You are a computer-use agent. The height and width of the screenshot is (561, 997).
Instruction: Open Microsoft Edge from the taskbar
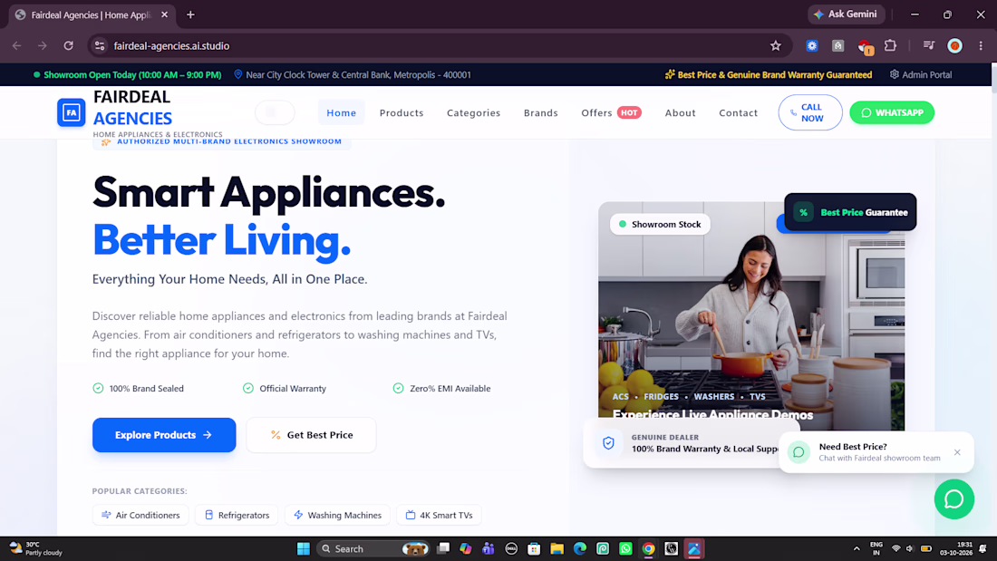click(580, 549)
